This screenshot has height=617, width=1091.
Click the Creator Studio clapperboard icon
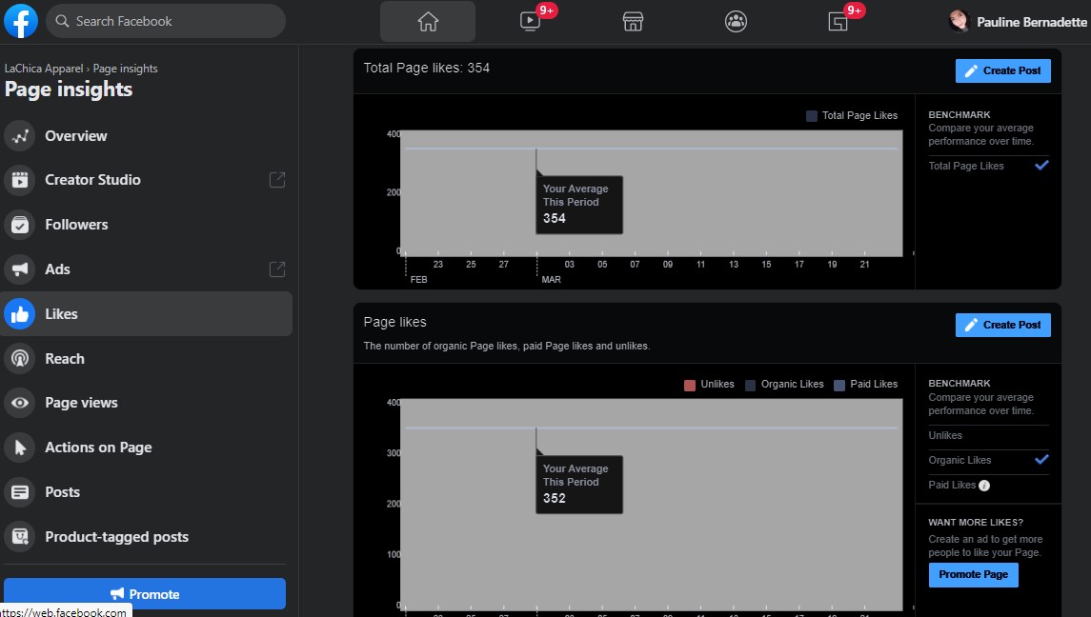tap(19, 179)
